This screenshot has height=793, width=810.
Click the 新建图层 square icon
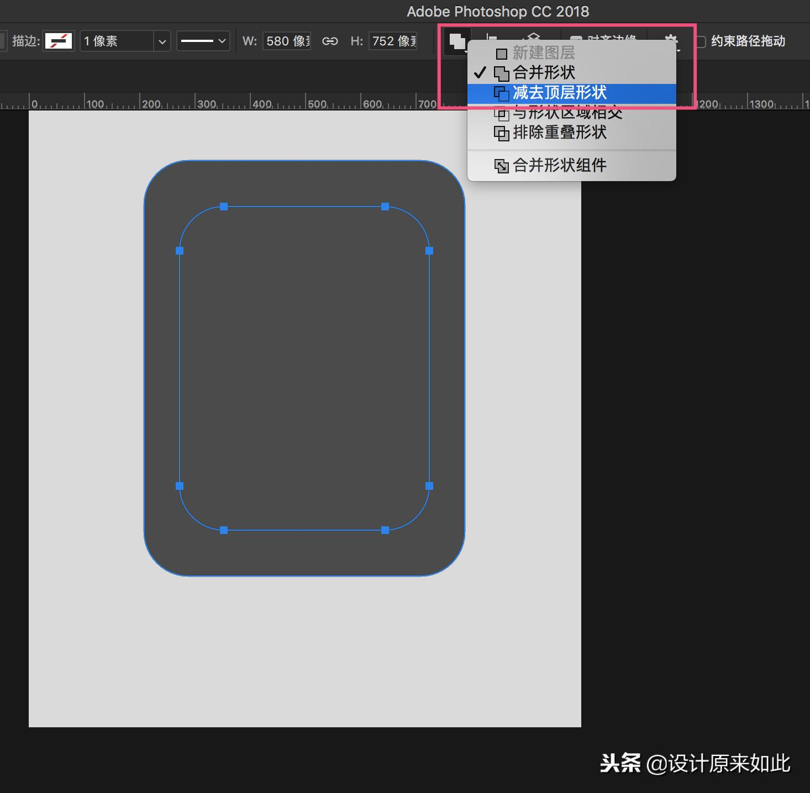pos(502,53)
